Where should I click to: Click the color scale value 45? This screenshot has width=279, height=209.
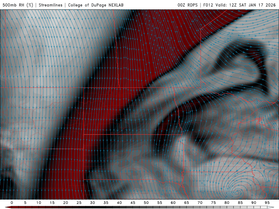point(133,203)
